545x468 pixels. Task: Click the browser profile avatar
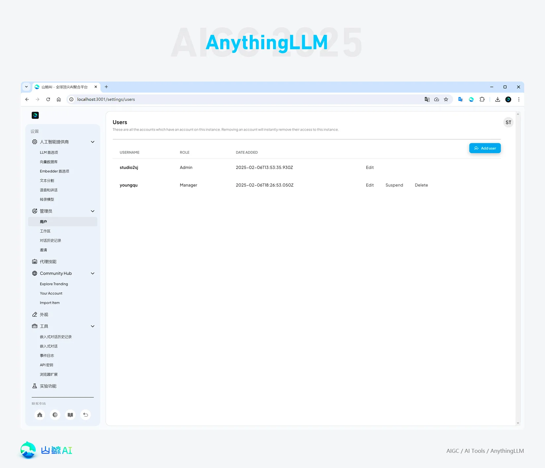508,99
